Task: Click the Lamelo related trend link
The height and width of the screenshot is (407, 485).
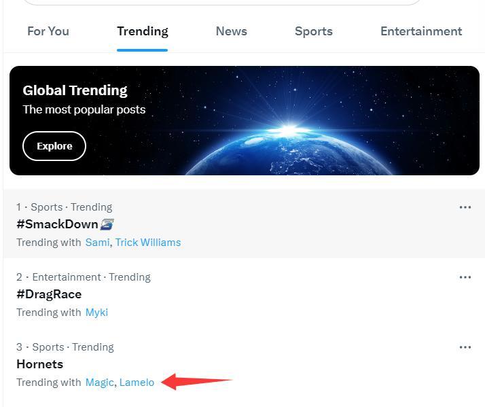Action: click(x=137, y=383)
